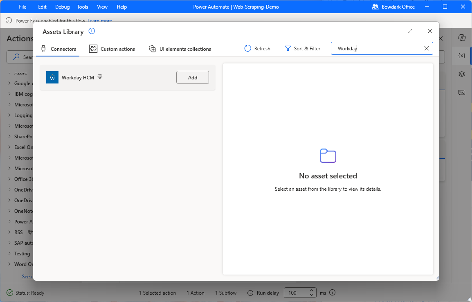Open the Variables {x} pane
Screen dimensions: 472x302
(462, 56)
